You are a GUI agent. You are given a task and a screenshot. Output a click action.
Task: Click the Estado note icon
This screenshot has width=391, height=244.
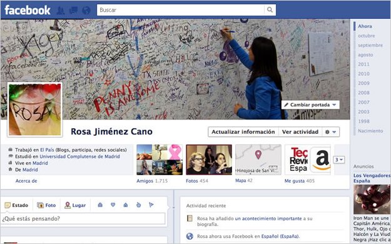coord(8,205)
